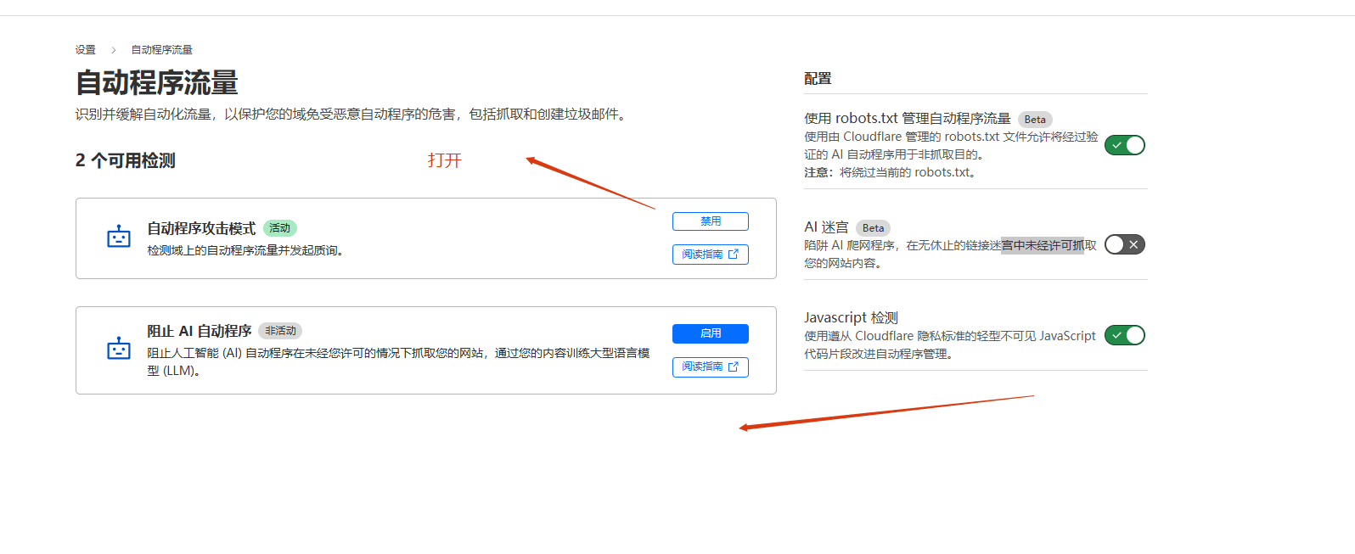Click page description 识别并缓解自动化流量

(353, 115)
